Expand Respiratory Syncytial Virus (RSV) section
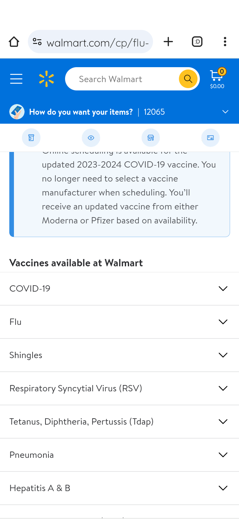This screenshot has width=239, height=532. point(119,388)
